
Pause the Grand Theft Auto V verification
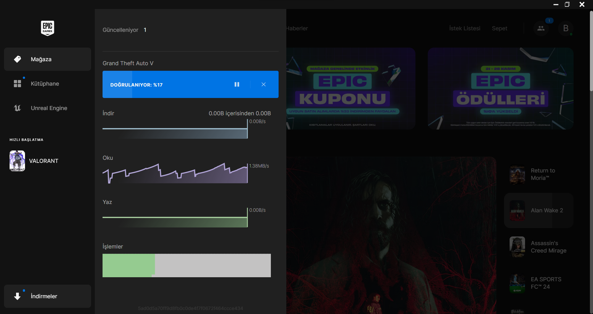237,84
